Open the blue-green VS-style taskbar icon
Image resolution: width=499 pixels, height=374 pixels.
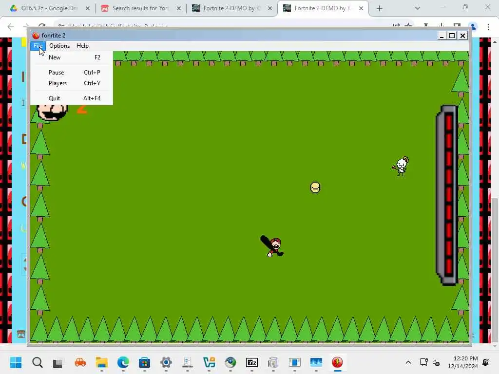209,362
